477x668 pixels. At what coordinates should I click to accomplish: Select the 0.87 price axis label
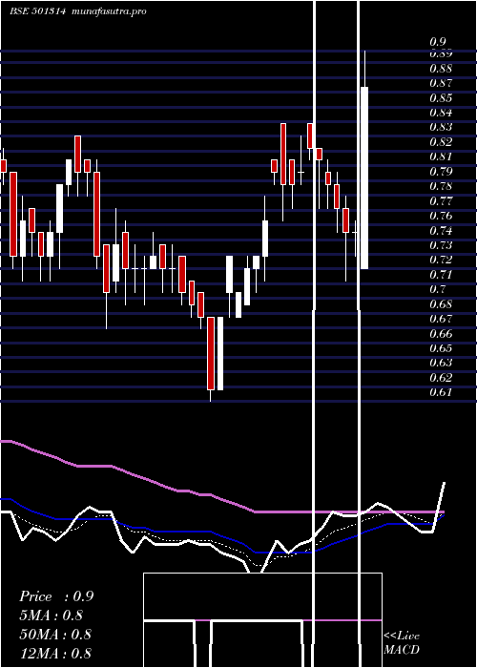click(441, 83)
